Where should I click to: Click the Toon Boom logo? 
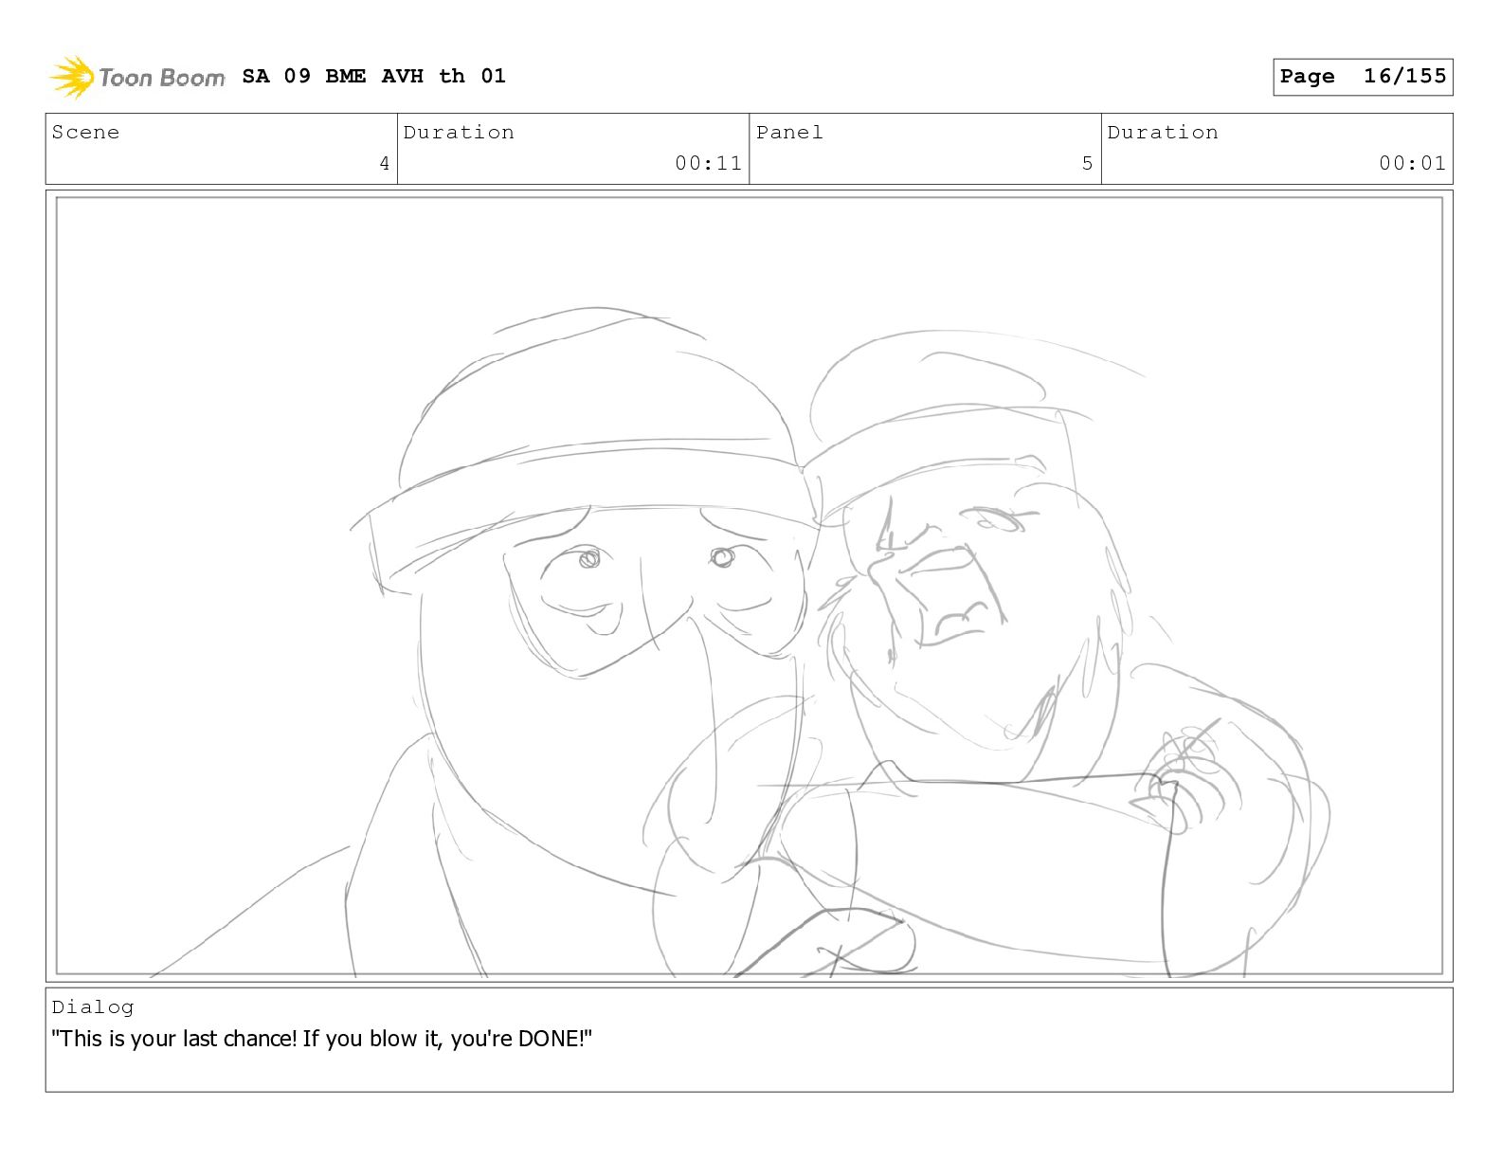tap(137, 77)
